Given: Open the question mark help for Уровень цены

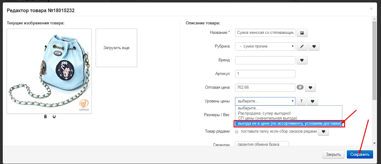Looking at the screenshot, I should click(x=301, y=101).
